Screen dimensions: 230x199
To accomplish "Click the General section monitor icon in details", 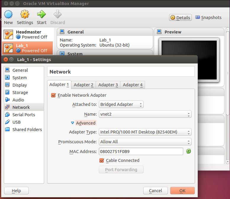I will point(62,32).
